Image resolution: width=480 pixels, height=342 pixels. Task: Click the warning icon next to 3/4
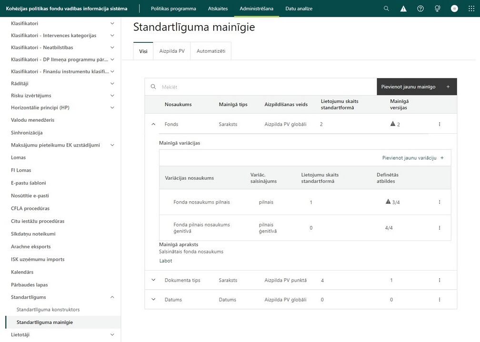[388, 202]
